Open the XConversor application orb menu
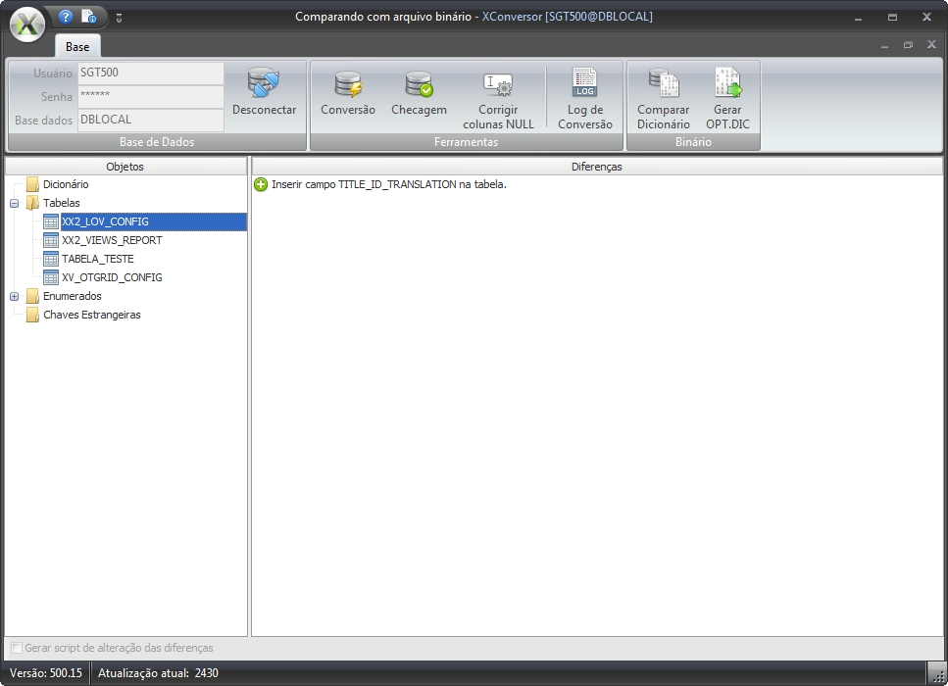Image resolution: width=948 pixels, height=686 pixels. tap(27, 24)
